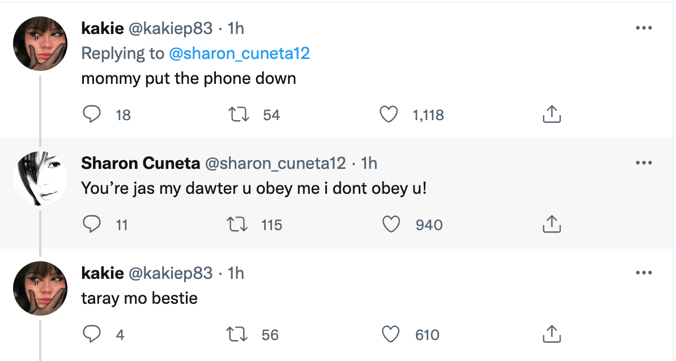Open the @sharon_cuneta12 mention link
The image size is (676, 361).
point(239,53)
